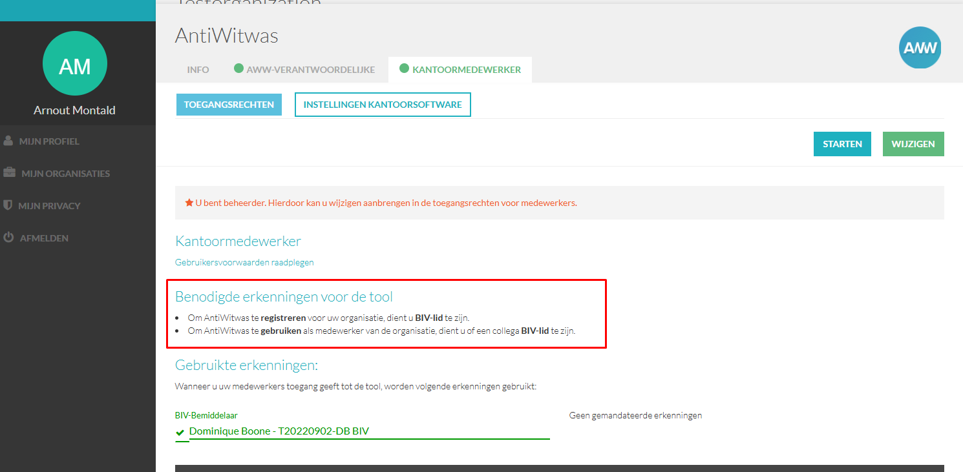Click the Arnout Montald user name

tap(75, 110)
